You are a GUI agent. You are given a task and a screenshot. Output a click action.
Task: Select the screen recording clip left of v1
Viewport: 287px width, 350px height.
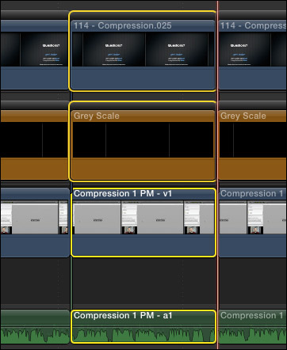tap(34, 223)
